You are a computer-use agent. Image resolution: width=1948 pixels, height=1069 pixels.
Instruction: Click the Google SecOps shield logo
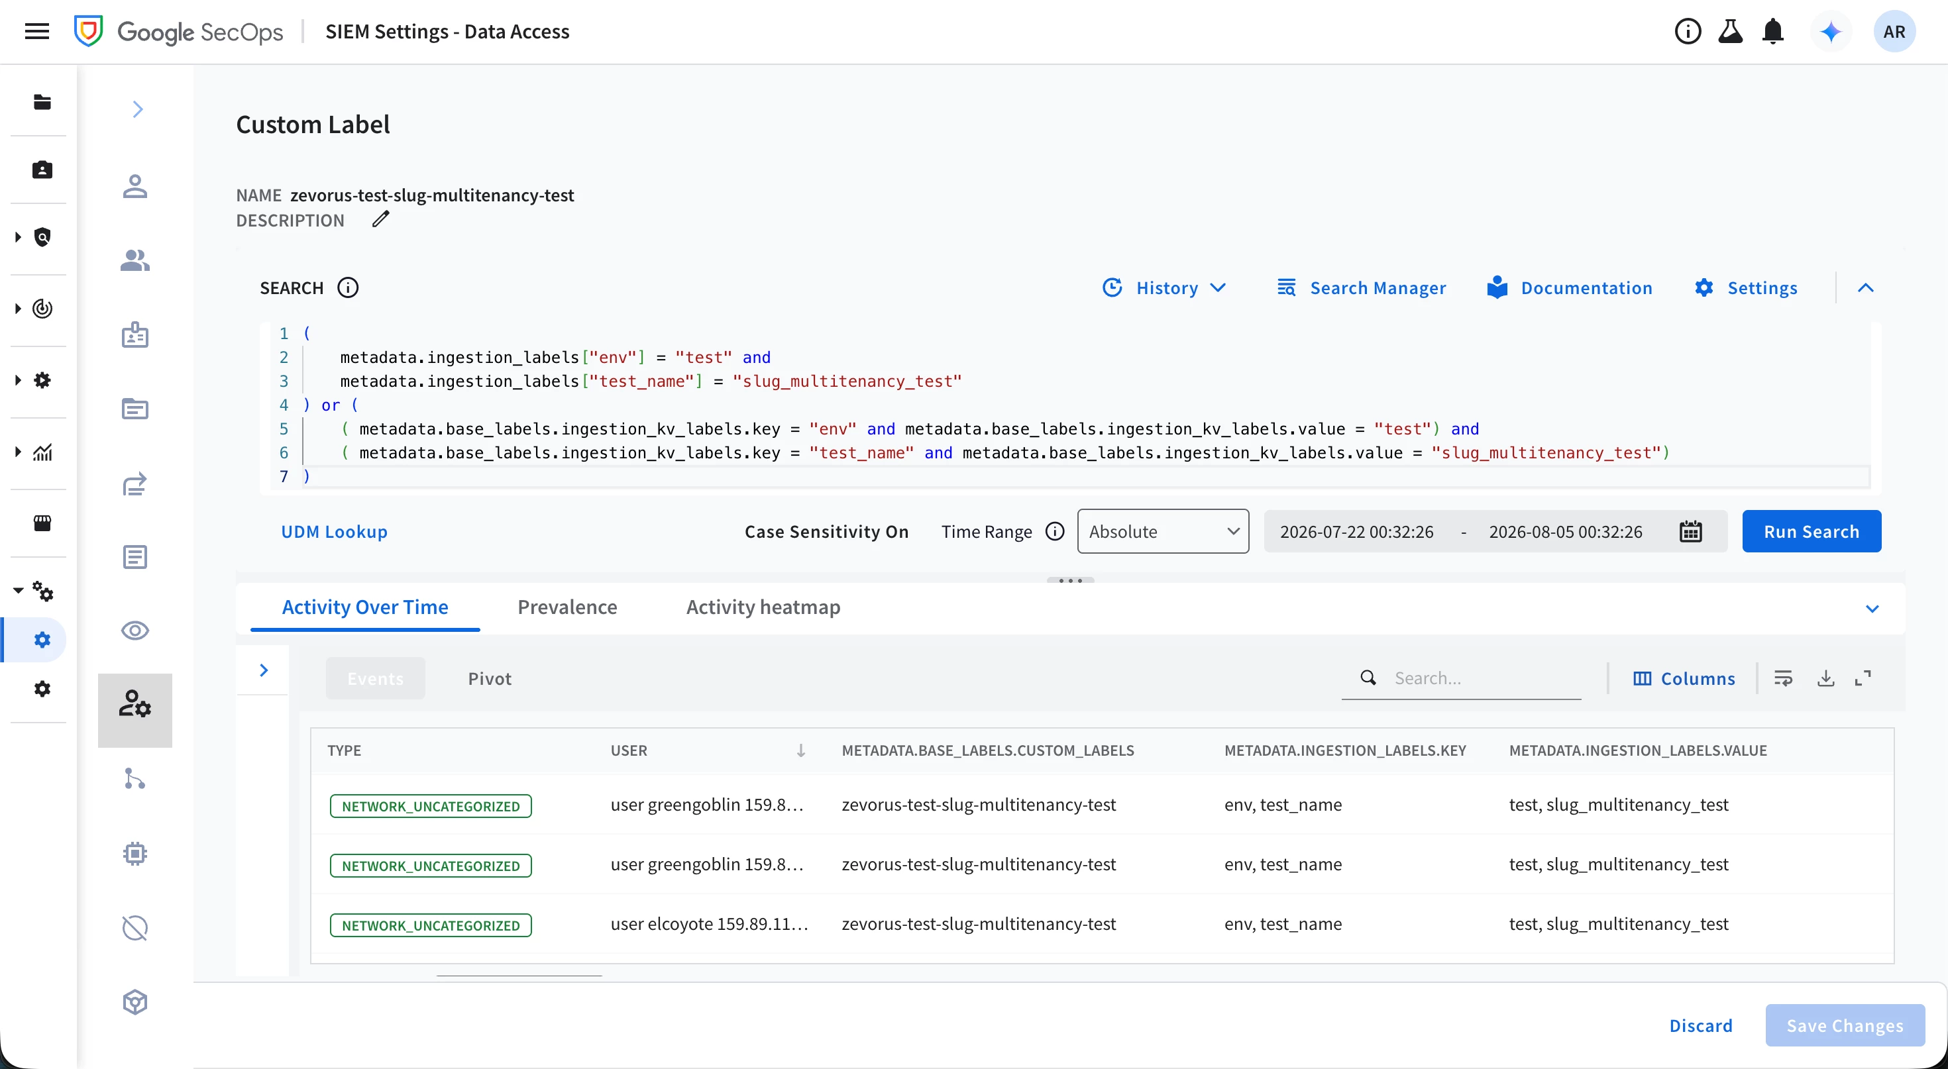click(89, 32)
